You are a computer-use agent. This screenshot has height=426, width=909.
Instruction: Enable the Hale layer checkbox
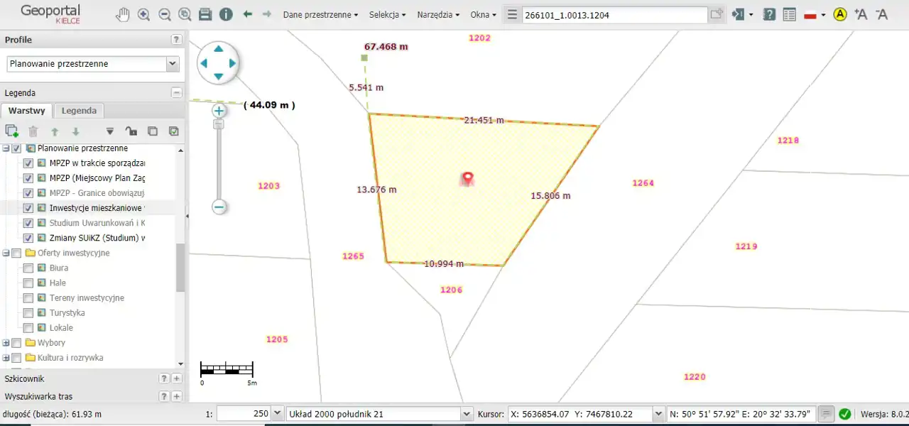coord(28,283)
